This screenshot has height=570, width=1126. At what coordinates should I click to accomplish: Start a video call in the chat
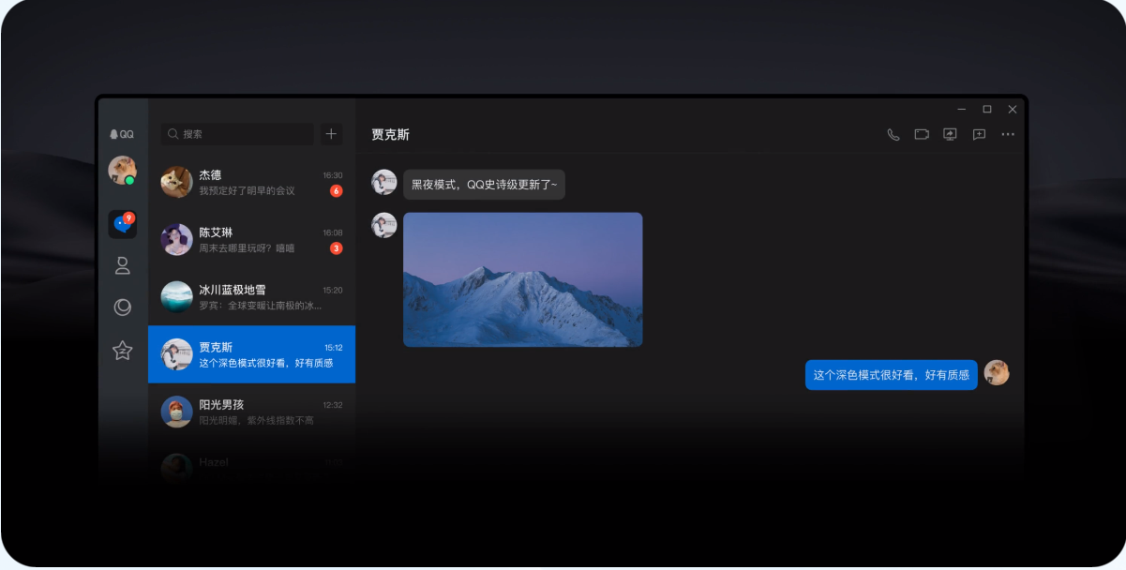(x=921, y=134)
